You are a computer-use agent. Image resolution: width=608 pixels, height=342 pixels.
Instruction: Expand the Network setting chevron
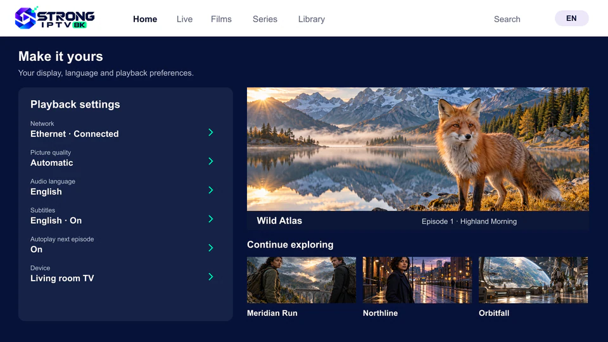point(211,132)
